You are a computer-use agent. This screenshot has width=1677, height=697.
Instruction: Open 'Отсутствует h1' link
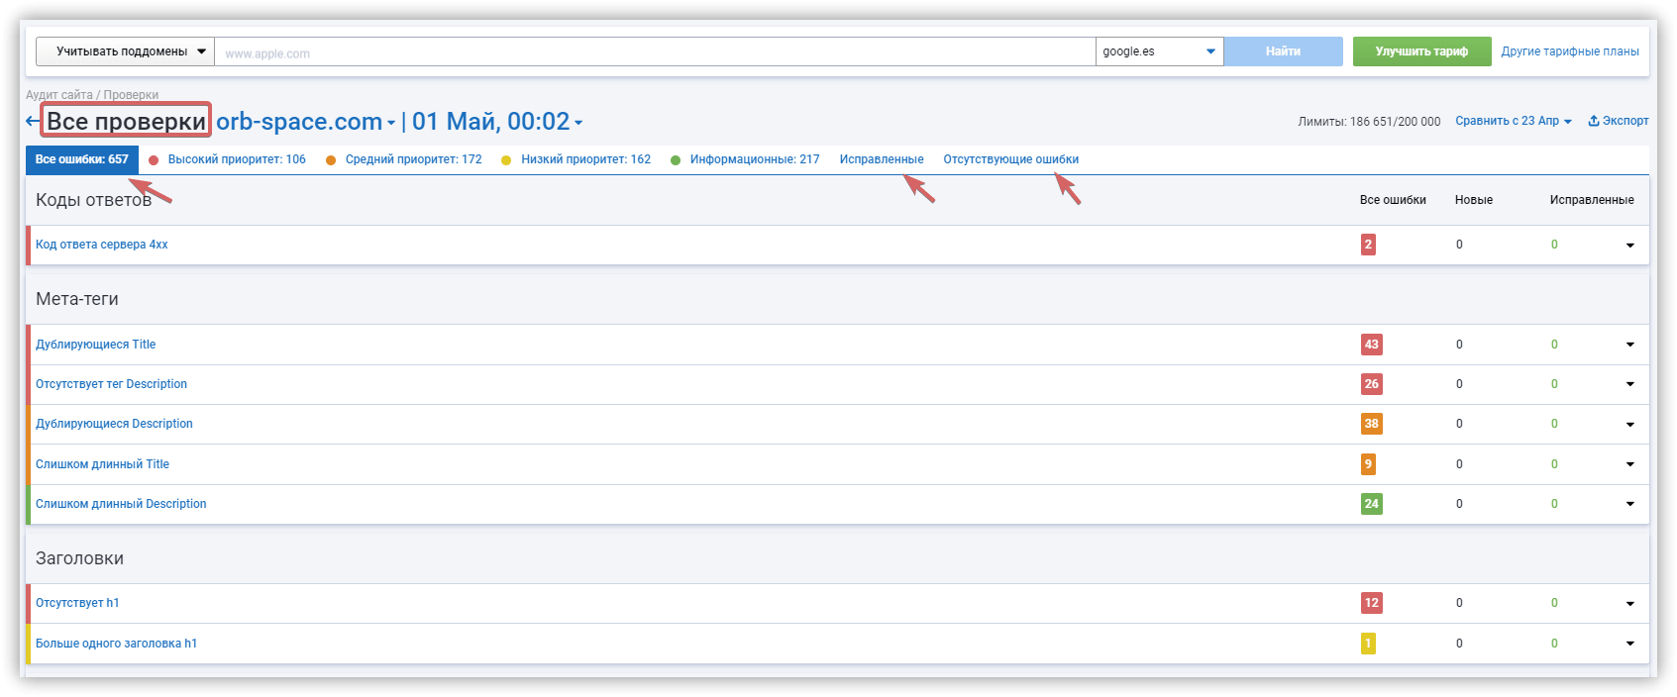click(x=77, y=603)
